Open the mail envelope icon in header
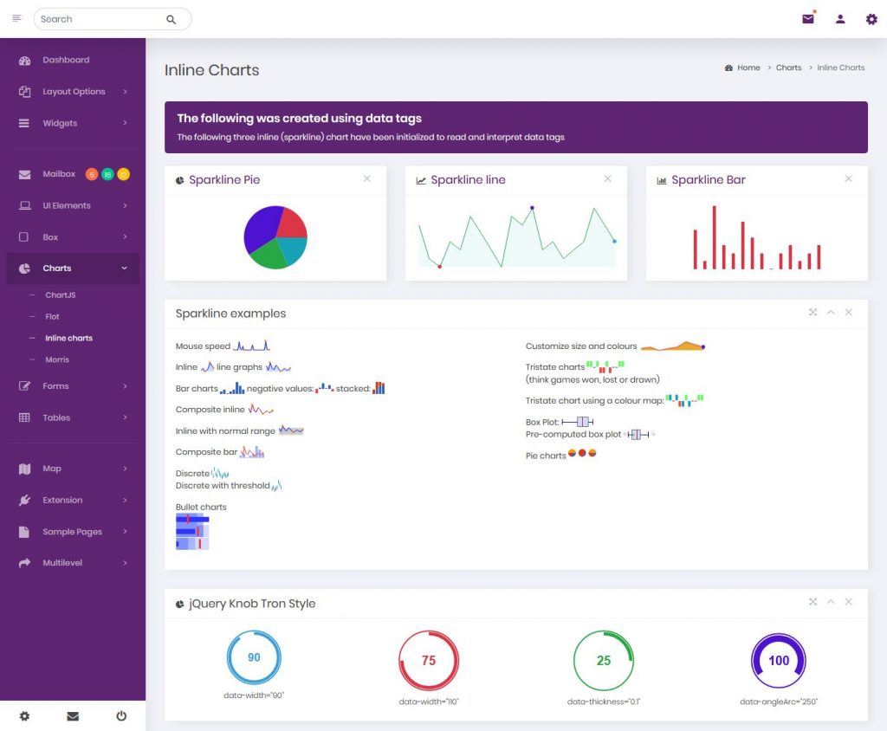The height and width of the screenshot is (731, 887). pos(808,19)
